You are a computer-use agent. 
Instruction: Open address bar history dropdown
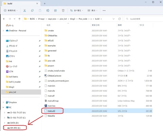pyautogui.click(x=114, y=19)
